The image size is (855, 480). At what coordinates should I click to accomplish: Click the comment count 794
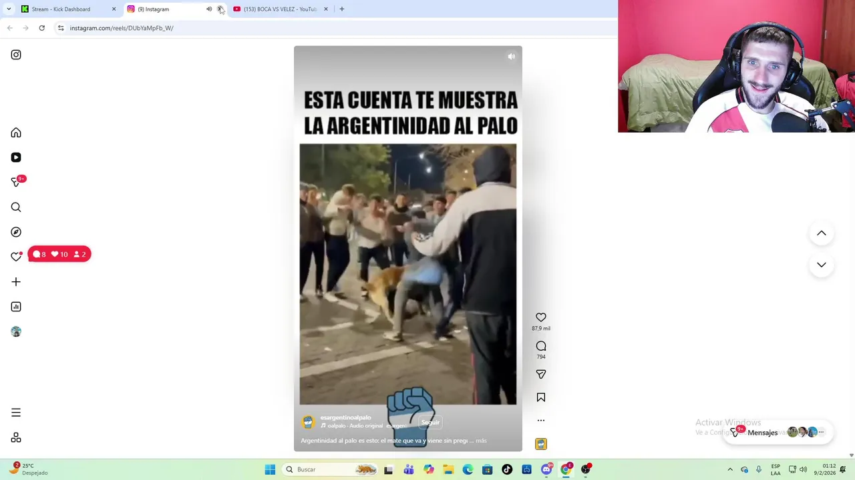point(541,357)
